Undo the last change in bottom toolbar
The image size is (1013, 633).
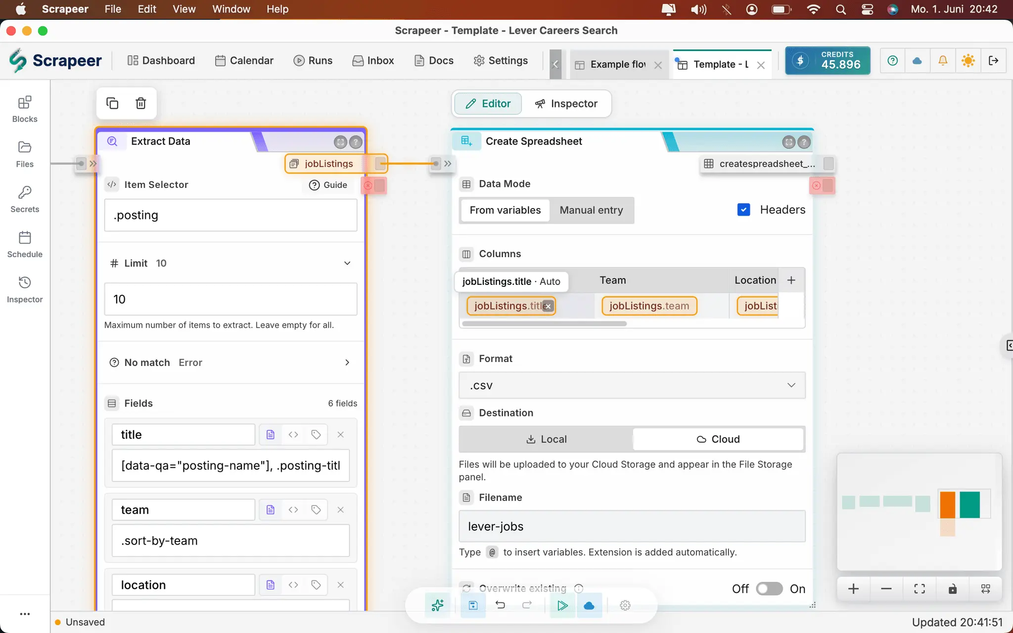point(500,605)
